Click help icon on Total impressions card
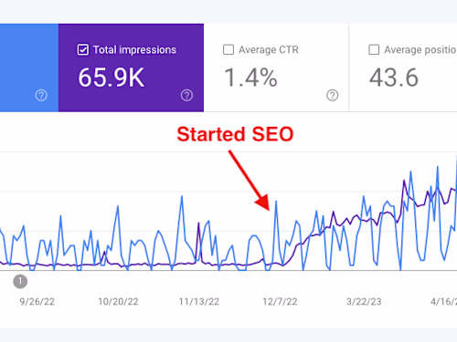The width and height of the screenshot is (457, 342). point(186,95)
